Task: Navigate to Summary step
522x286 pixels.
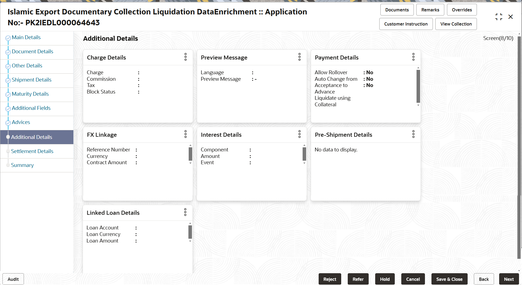Action: click(x=22, y=165)
